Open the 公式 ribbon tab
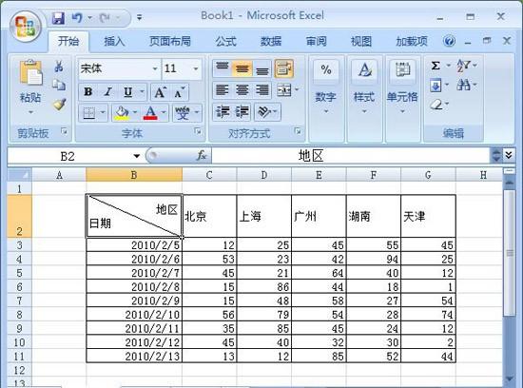523x388 pixels. 225,42
